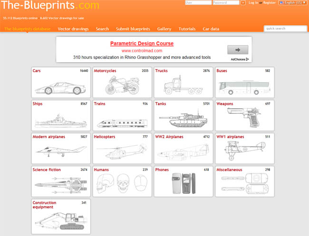Viewport: 309px width, 236px height.
Task: Select the Tanks blueprint category image
Action: point(183,119)
